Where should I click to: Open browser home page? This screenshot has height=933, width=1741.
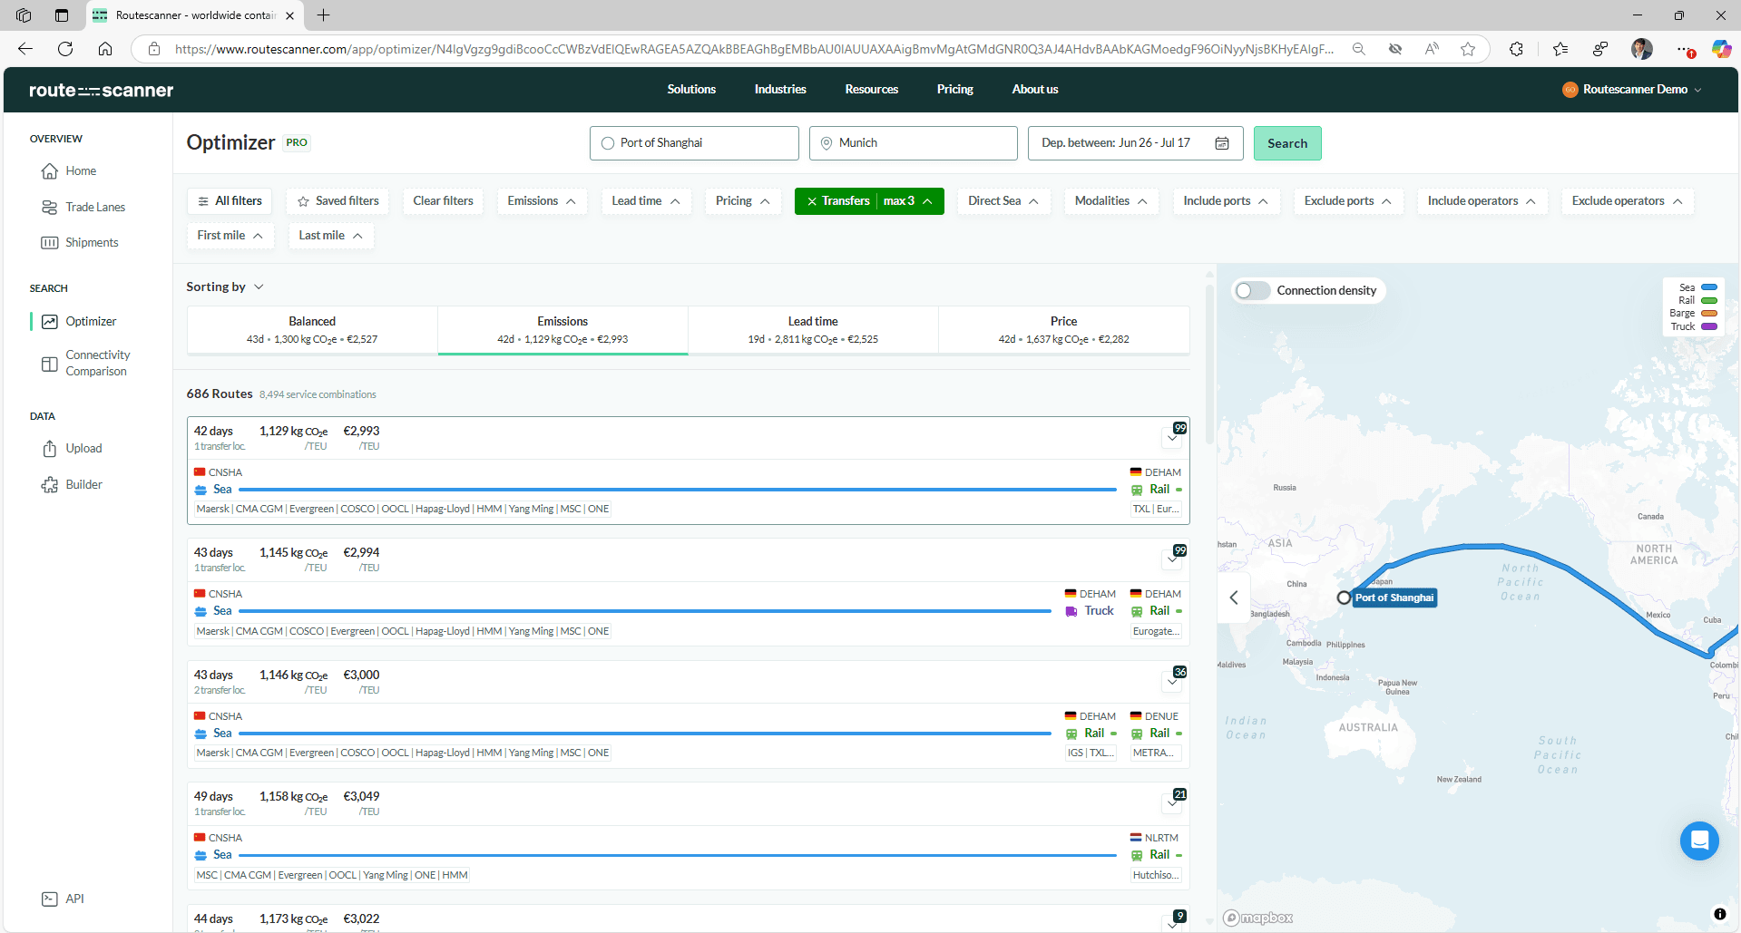pos(105,49)
